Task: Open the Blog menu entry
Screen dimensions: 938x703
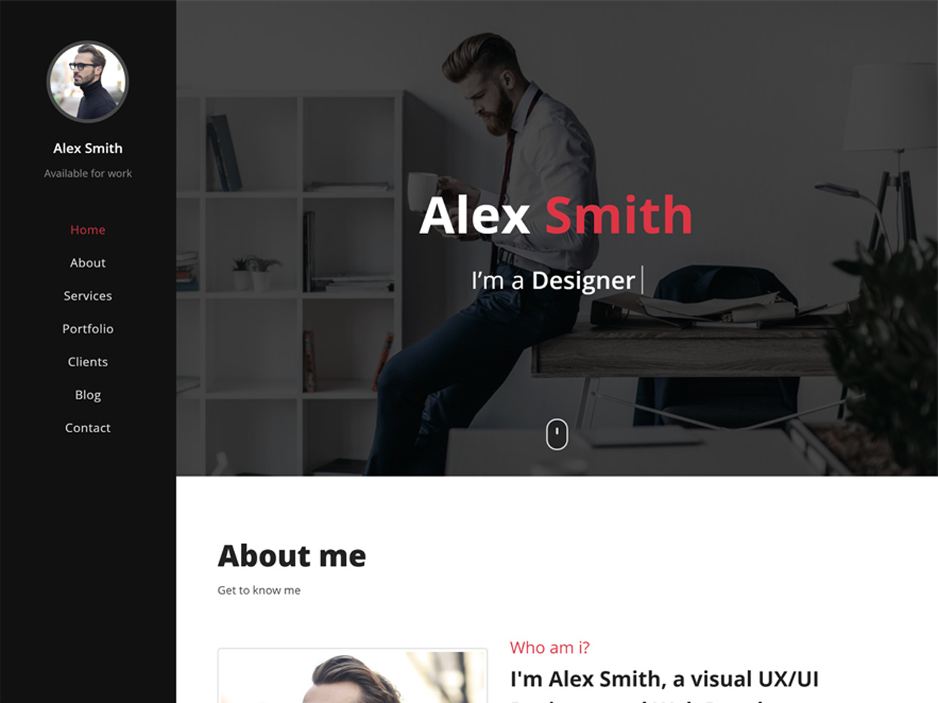Action: click(x=88, y=395)
